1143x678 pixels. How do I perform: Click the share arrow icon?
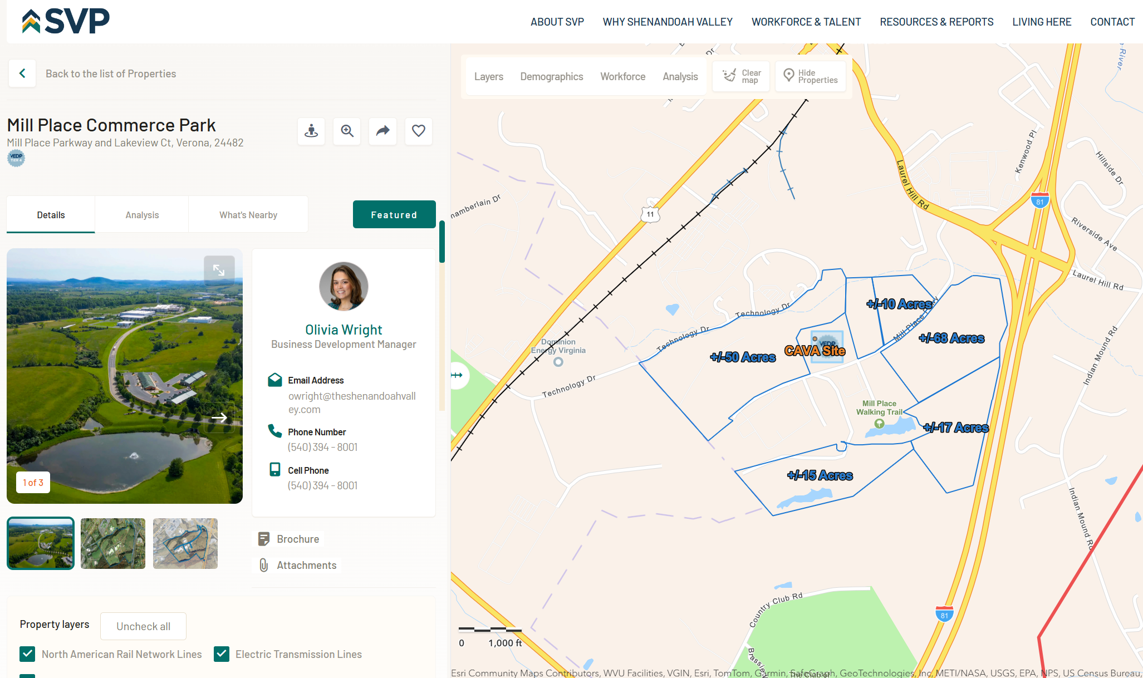point(382,131)
